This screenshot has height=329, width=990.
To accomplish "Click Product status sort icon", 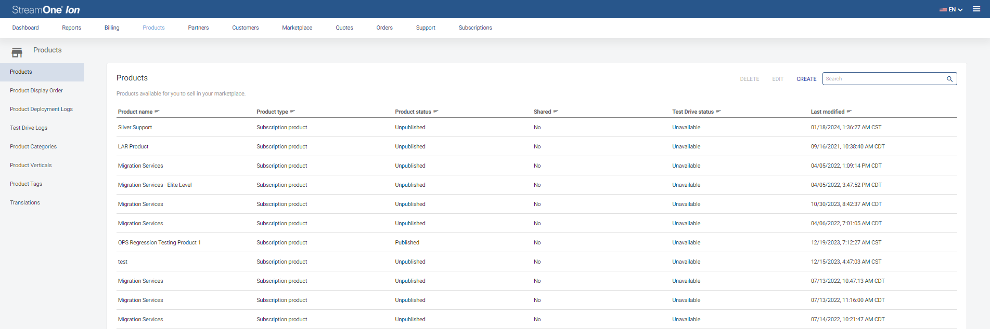I will pyautogui.click(x=436, y=112).
